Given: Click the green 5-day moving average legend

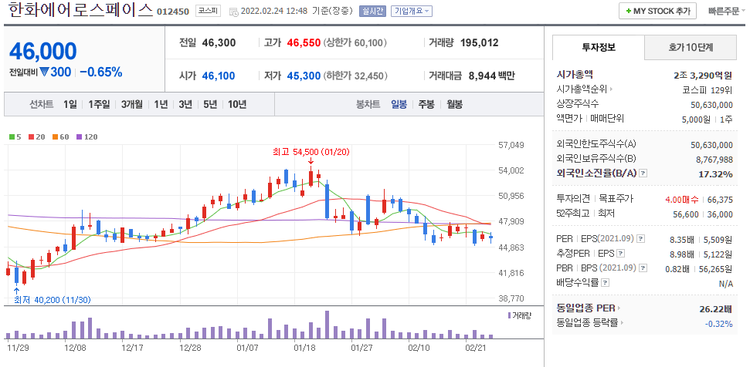Looking at the screenshot, I should [x=15, y=137].
